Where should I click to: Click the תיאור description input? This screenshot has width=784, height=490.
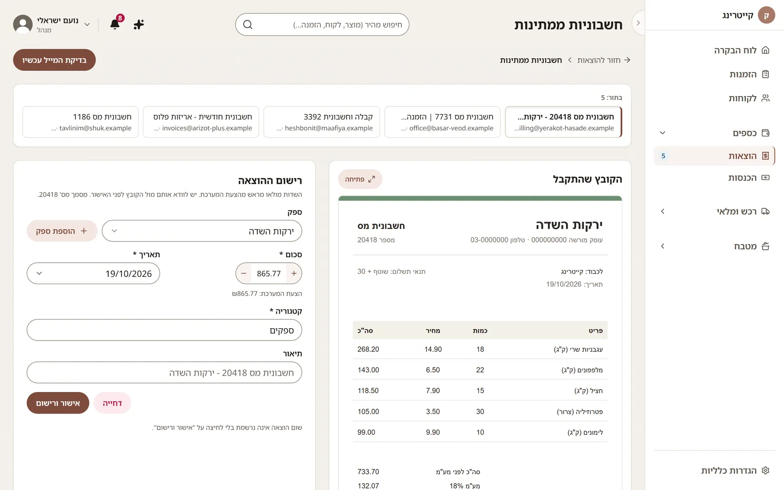(164, 372)
